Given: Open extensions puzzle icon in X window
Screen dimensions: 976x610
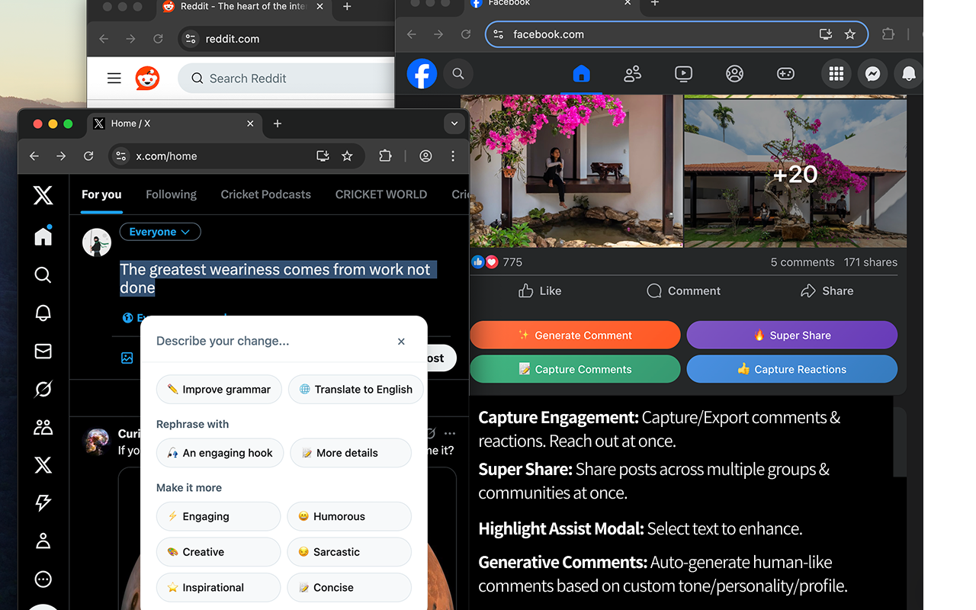Looking at the screenshot, I should pyautogui.click(x=385, y=156).
